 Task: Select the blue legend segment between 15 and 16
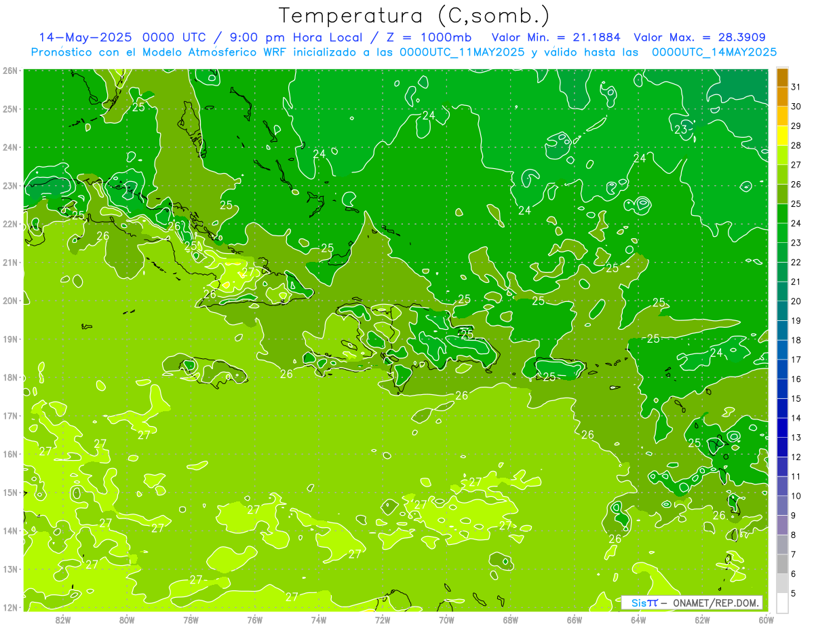tap(782, 389)
